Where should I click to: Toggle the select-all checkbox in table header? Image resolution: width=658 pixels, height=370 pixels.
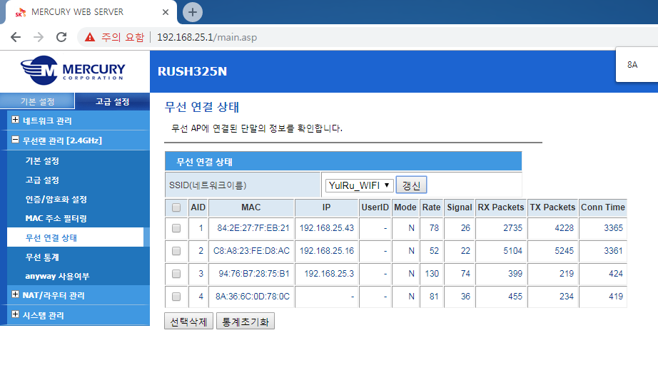click(x=176, y=207)
